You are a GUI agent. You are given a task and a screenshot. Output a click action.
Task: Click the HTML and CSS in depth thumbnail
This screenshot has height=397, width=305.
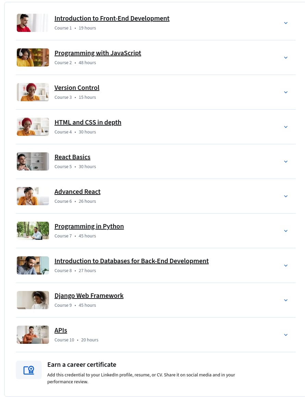[x=33, y=127]
